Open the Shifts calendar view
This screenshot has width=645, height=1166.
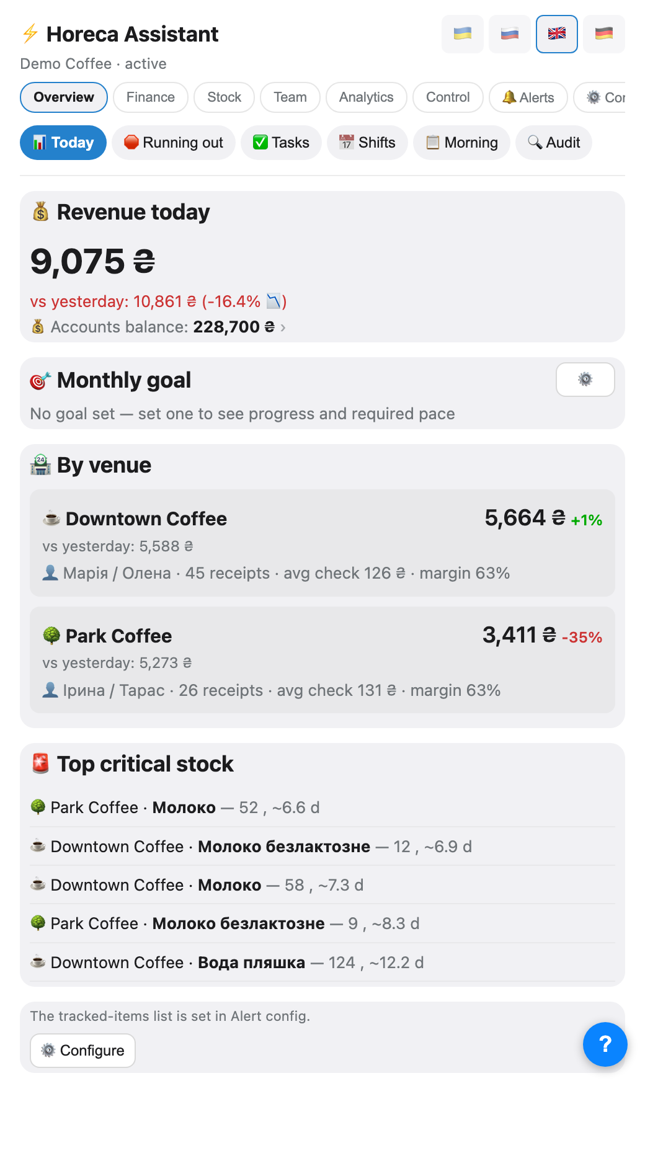[x=367, y=143]
